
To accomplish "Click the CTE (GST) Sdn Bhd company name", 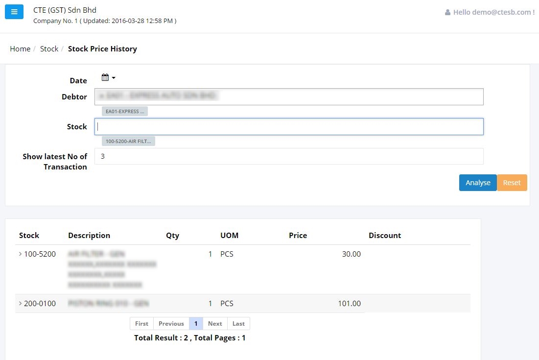I will tap(65, 10).
